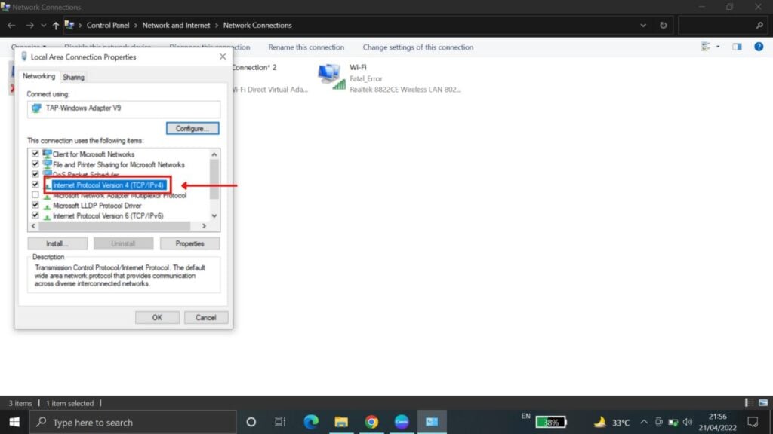Click Change settings of this connection
Image resolution: width=773 pixels, height=434 pixels.
tap(418, 47)
